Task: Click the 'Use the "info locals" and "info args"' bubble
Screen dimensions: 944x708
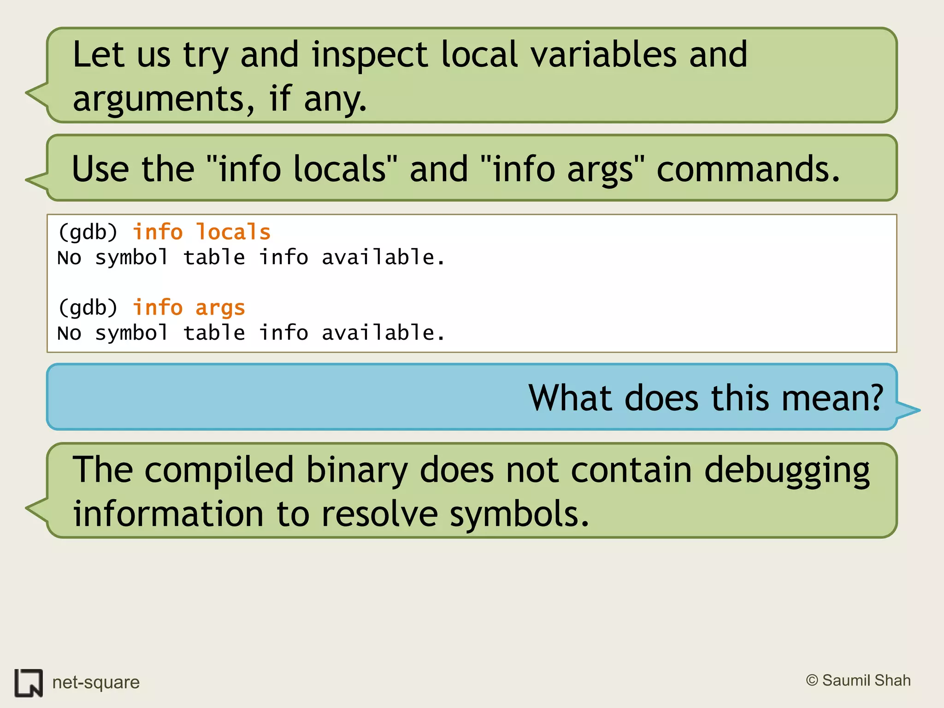Action: point(461,168)
